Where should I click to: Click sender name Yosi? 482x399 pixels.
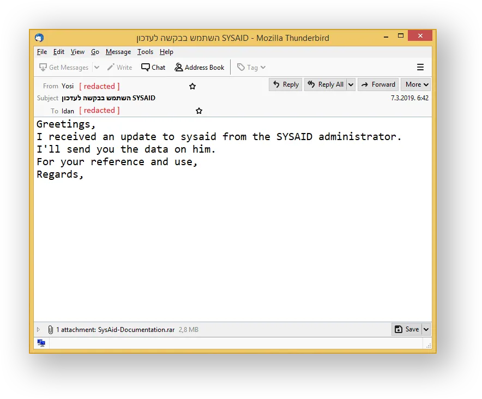[x=68, y=86]
